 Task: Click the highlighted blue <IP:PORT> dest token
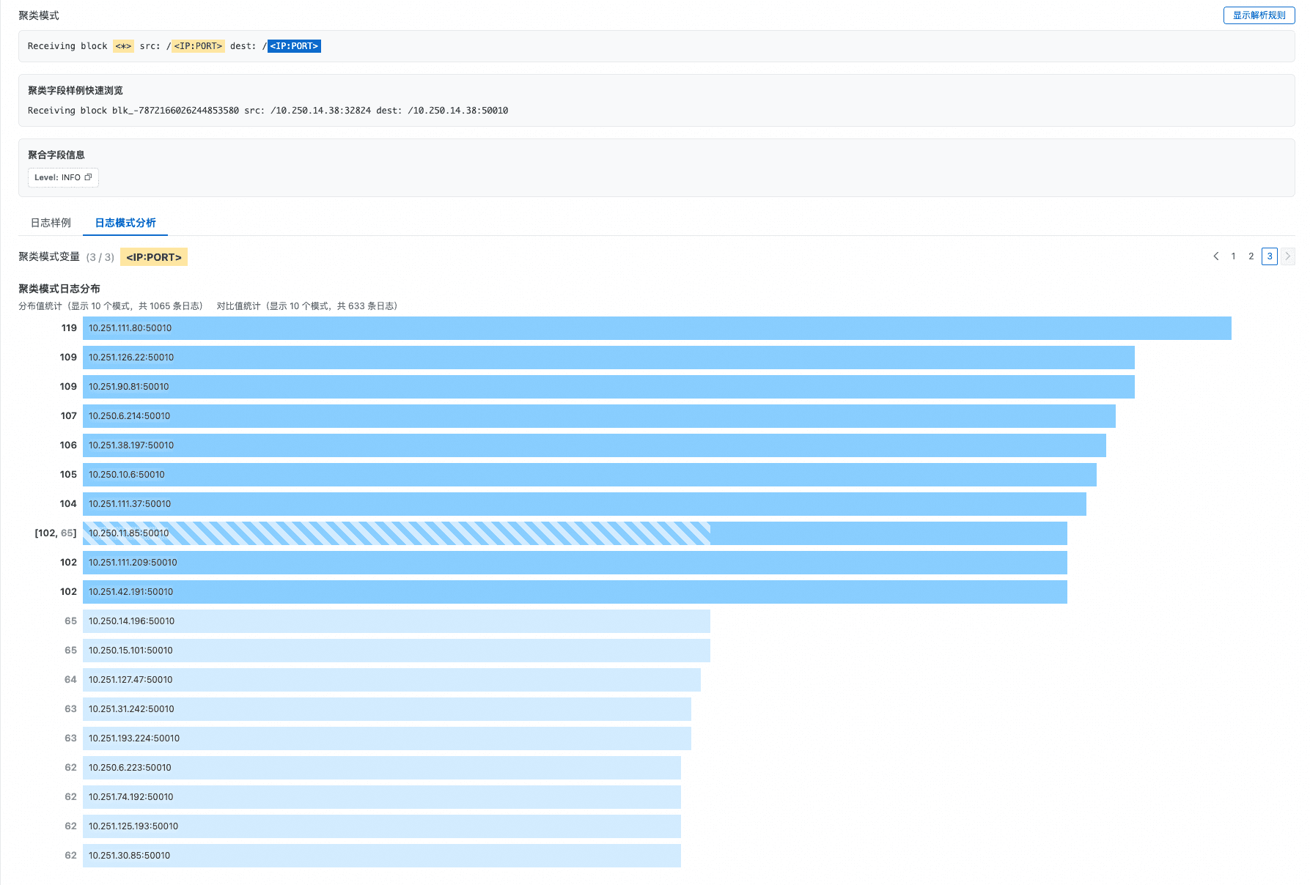point(294,46)
